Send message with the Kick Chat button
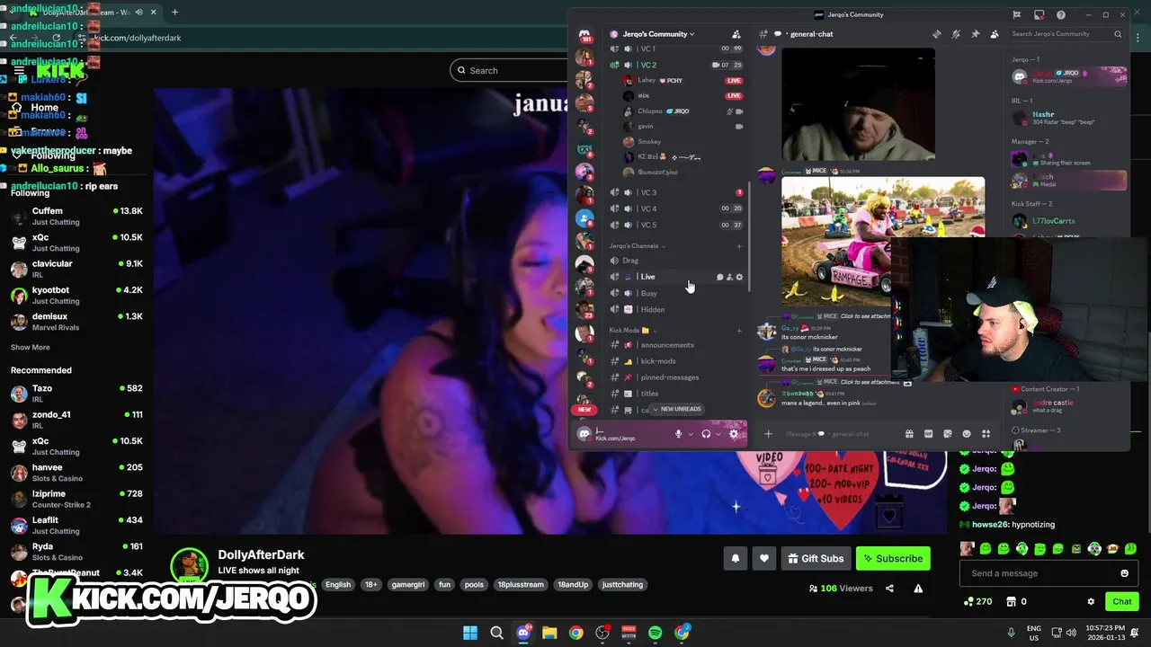This screenshot has height=647, width=1151. (x=1122, y=602)
